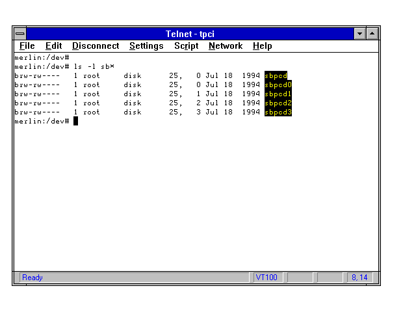
Task: Click the sbpcd3 device name
Action: pyautogui.click(x=278, y=112)
